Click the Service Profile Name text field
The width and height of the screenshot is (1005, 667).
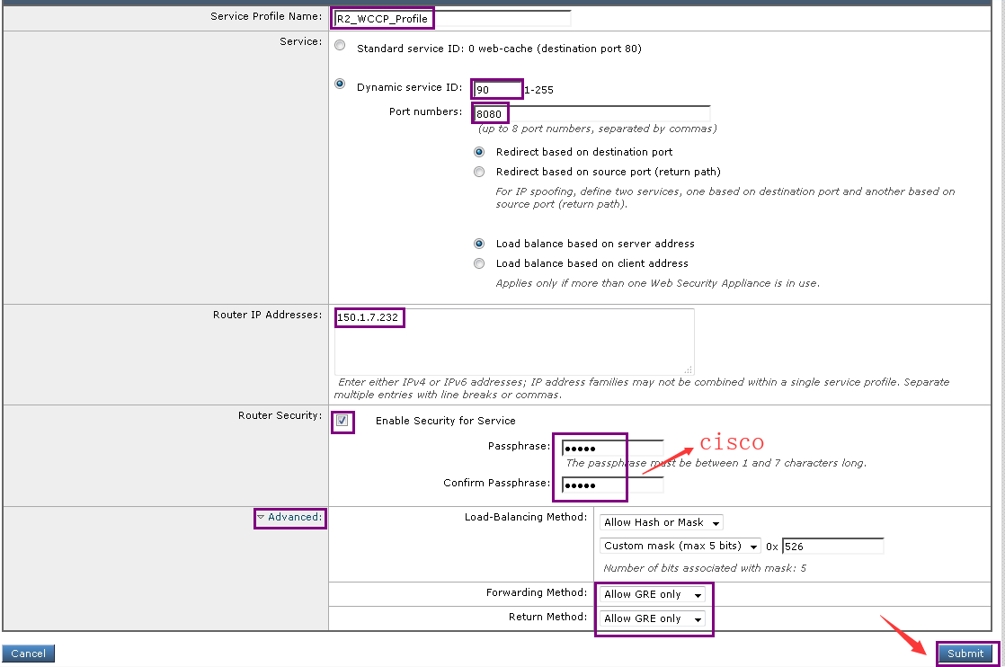(x=451, y=19)
